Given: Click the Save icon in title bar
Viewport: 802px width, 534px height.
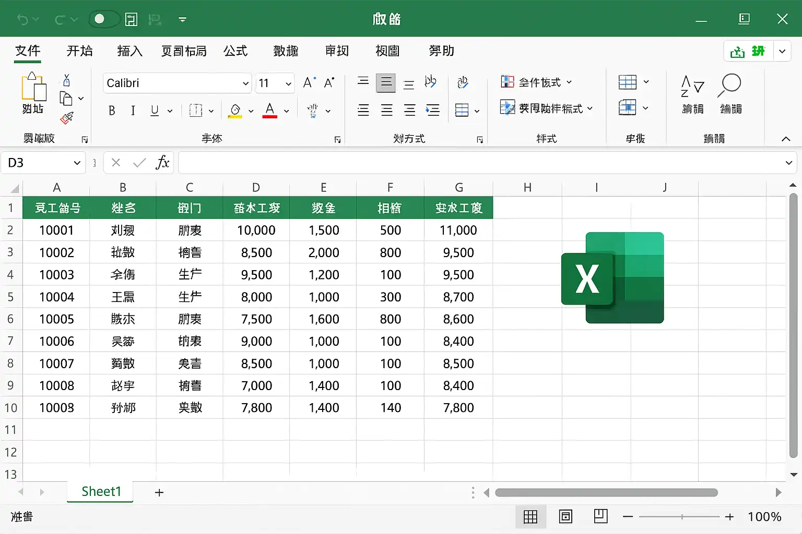Looking at the screenshot, I should click(x=132, y=20).
